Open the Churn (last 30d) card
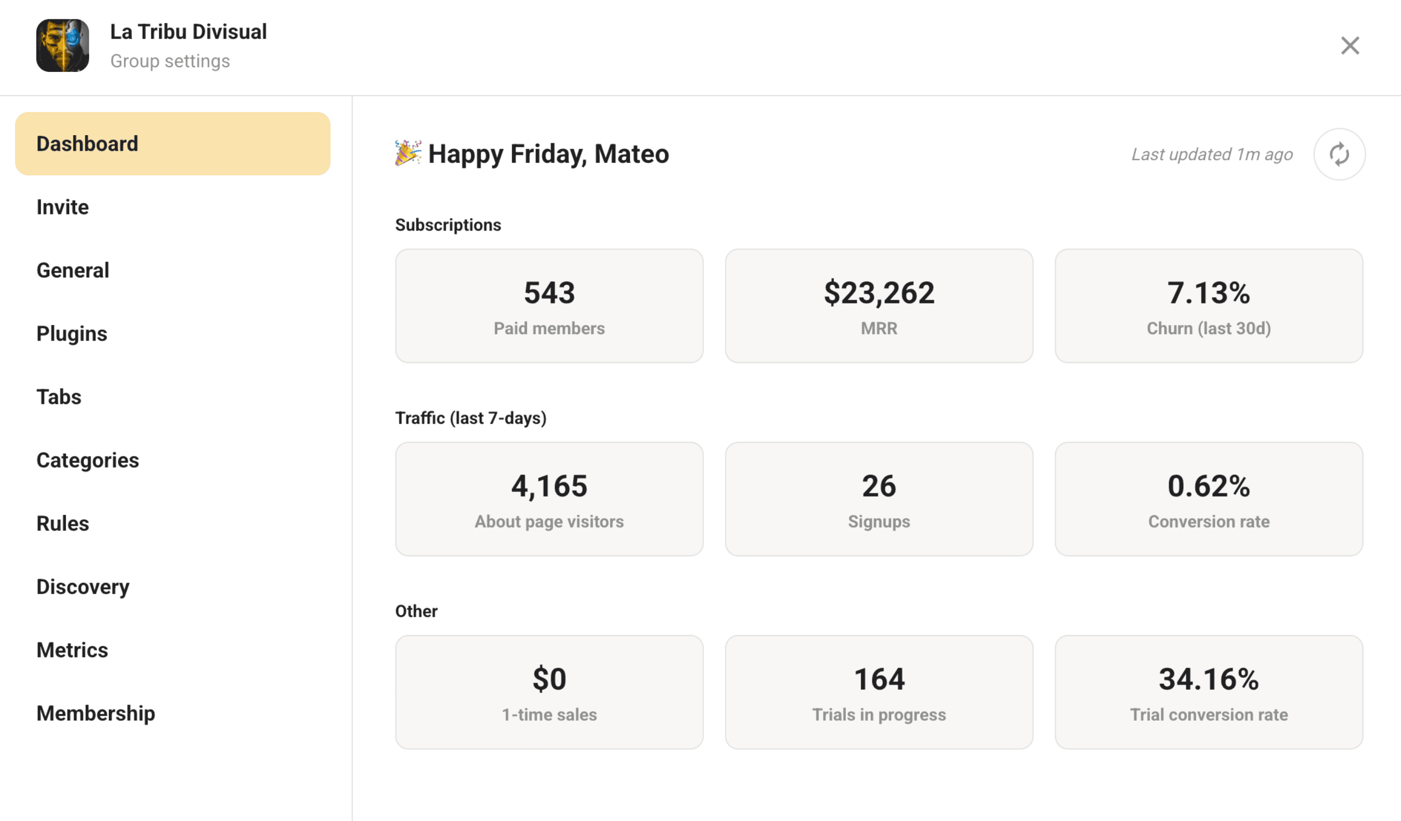 tap(1208, 306)
